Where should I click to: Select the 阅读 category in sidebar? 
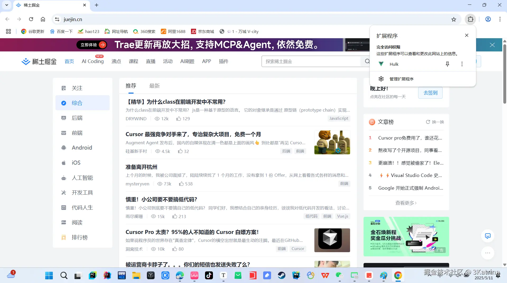(x=82, y=223)
